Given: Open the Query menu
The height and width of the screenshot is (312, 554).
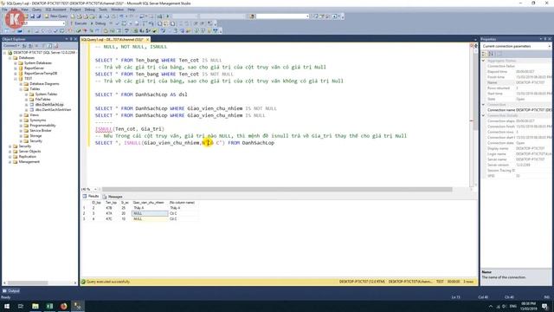Looking at the screenshot, I should [36, 10].
